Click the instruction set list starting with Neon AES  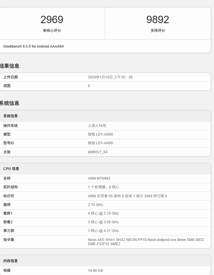pos(146,242)
